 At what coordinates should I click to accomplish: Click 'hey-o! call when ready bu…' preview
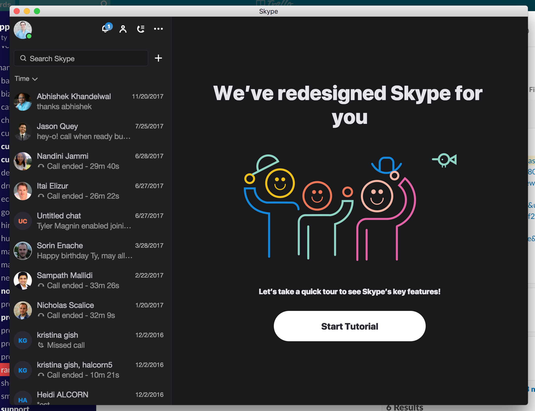(x=84, y=136)
